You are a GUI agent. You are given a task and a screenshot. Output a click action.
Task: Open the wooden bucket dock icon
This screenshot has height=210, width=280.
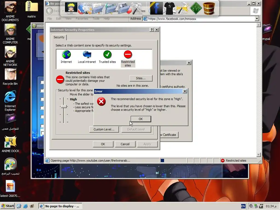pos(209,8)
